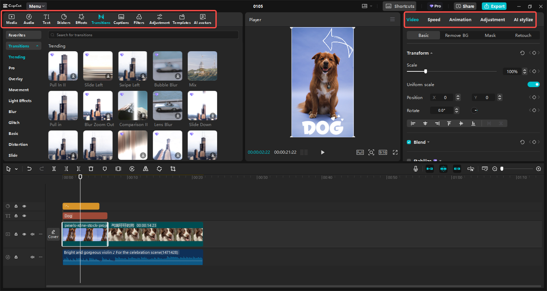Viewport: 547px width, 291px height.
Task: Hide the Dog text track with eye icon
Action: click(24, 216)
